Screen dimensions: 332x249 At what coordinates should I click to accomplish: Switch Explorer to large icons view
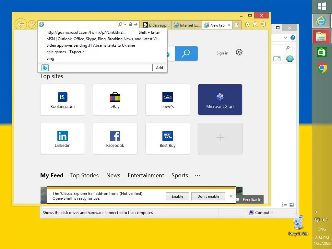[x=291, y=205]
